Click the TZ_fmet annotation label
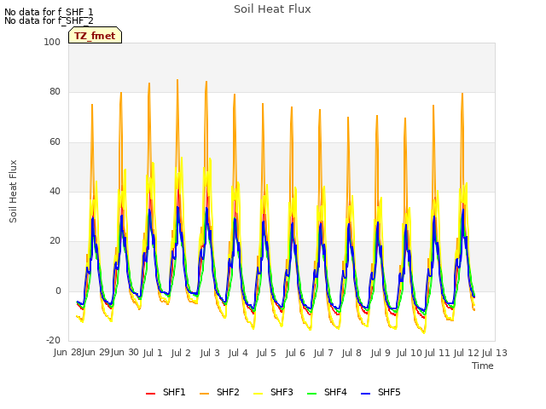The width and height of the screenshot is (546, 409). click(x=95, y=36)
